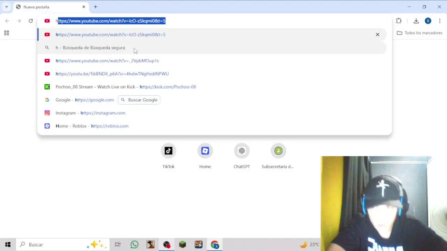Open the Downloads icon

tap(416, 21)
